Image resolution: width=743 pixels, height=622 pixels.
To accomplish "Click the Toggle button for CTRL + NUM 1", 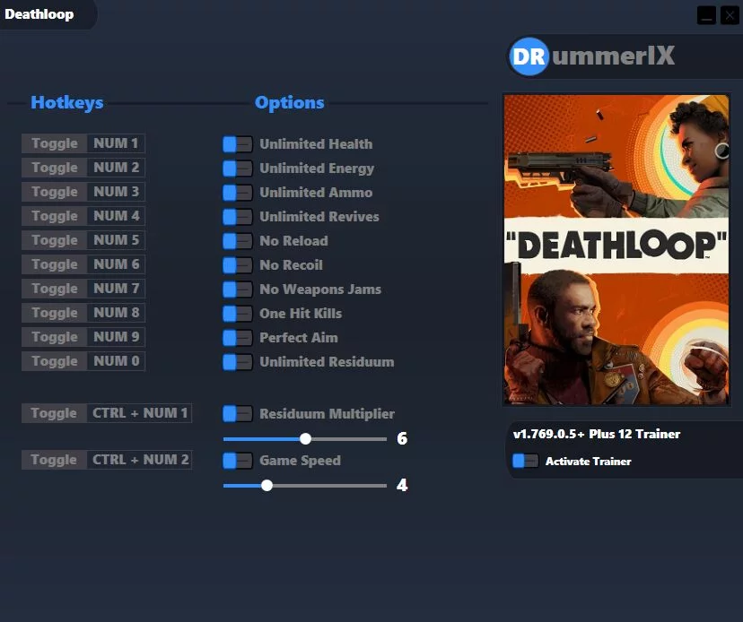I will point(54,413).
